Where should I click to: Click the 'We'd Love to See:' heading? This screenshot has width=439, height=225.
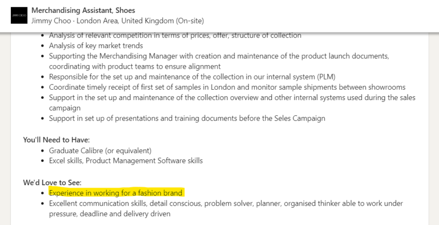52,183
